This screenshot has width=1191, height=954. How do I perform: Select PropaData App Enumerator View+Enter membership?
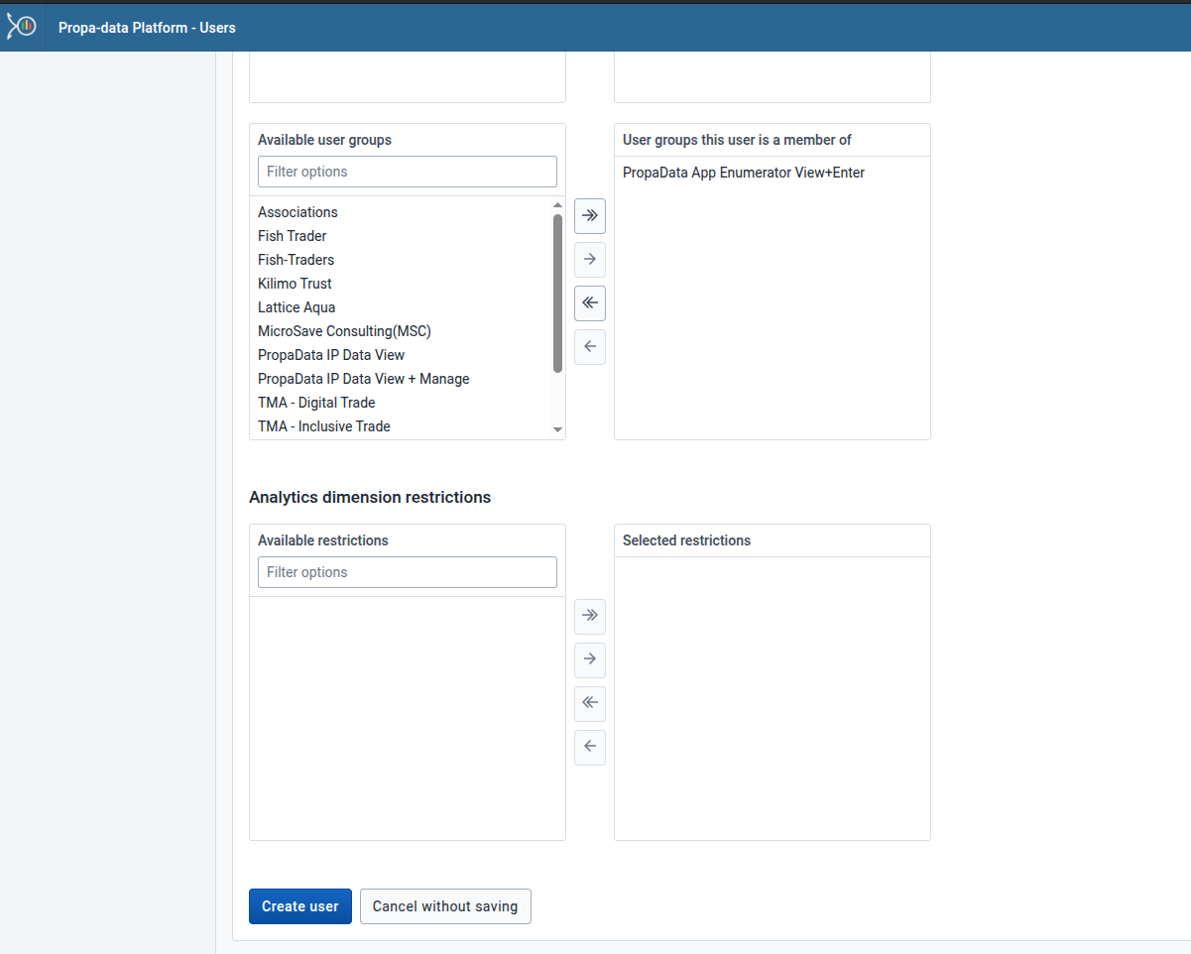(x=742, y=172)
